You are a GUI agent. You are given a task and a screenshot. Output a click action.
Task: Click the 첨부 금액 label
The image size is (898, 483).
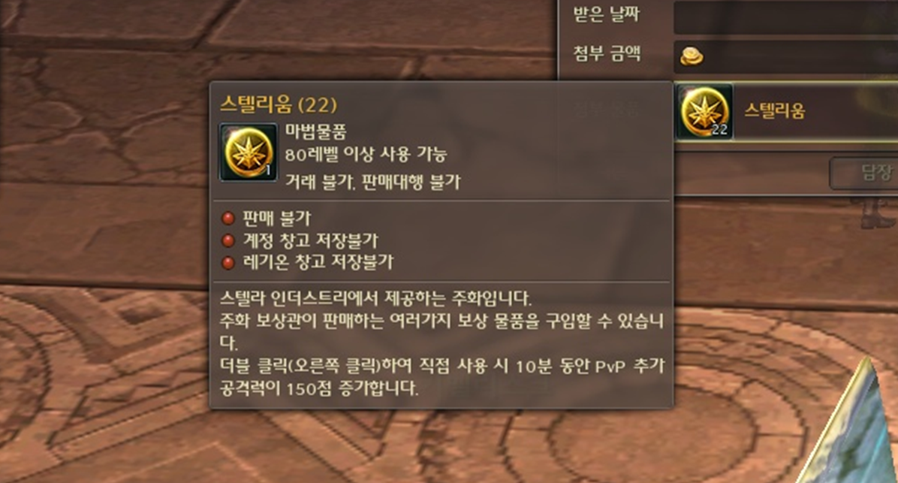pyautogui.click(x=606, y=54)
